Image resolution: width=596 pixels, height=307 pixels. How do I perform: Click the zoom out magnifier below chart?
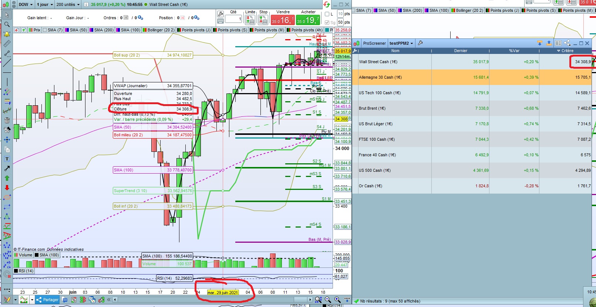(x=328, y=300)
